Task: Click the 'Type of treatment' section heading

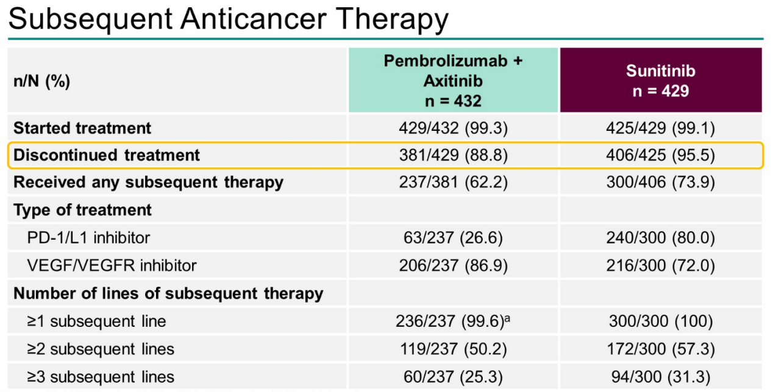Action: 82,210
